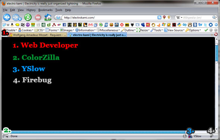Open the File menu
220x140 pixels.
pos(5,10)
